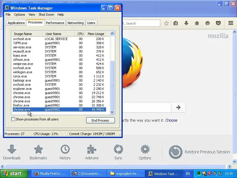
Task: Submit search with arrow button on start page
Action: pos(178,107)
